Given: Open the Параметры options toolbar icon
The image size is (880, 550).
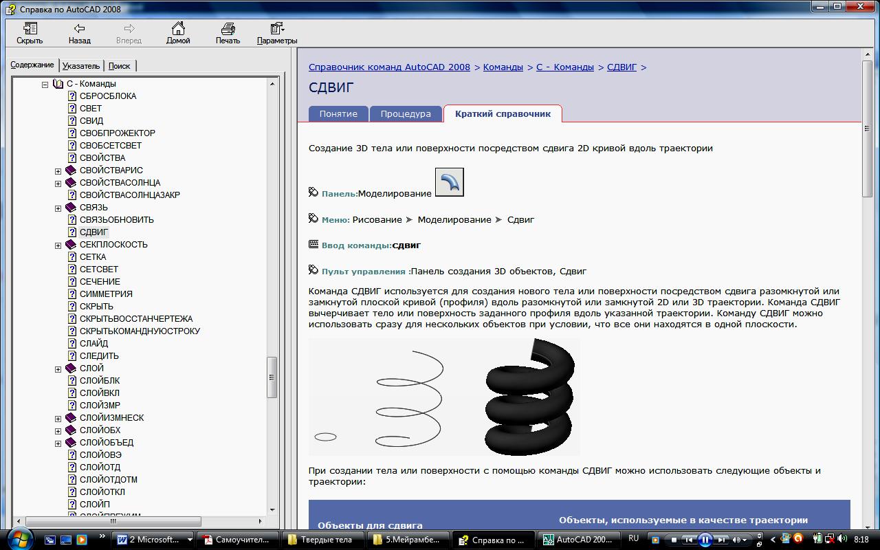Looking at the screenshot, I should click(277, 28).
